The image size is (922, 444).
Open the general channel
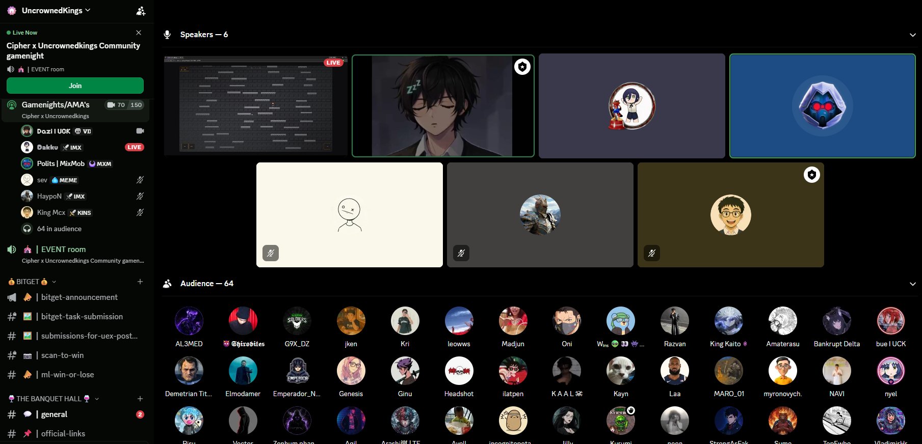pyautogui.click(x=75, y=414)
